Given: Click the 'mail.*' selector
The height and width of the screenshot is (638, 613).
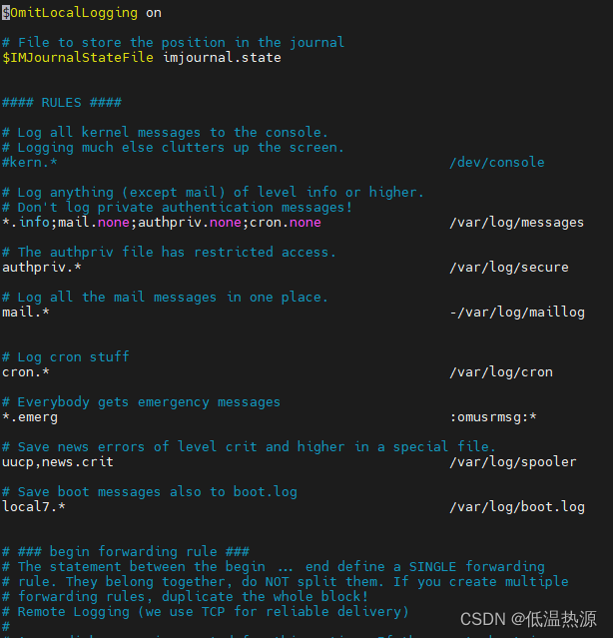Looking at the screenshot, I should (x=26, y=313).
